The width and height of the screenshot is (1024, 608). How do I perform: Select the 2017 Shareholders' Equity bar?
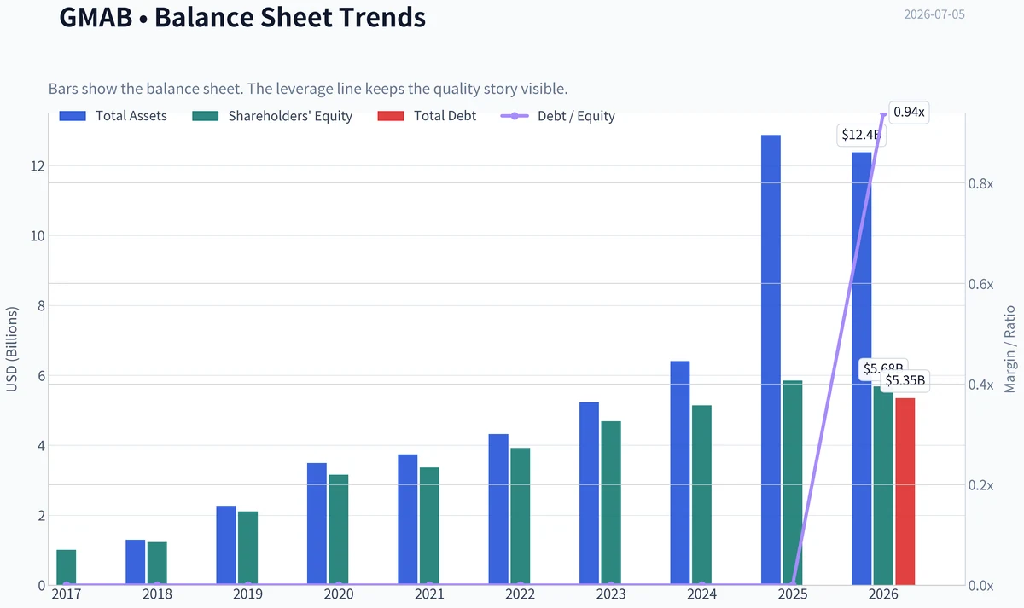point(67,567)
